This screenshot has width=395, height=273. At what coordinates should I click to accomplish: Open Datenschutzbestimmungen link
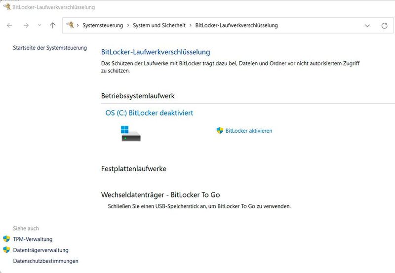pos(45,261)
